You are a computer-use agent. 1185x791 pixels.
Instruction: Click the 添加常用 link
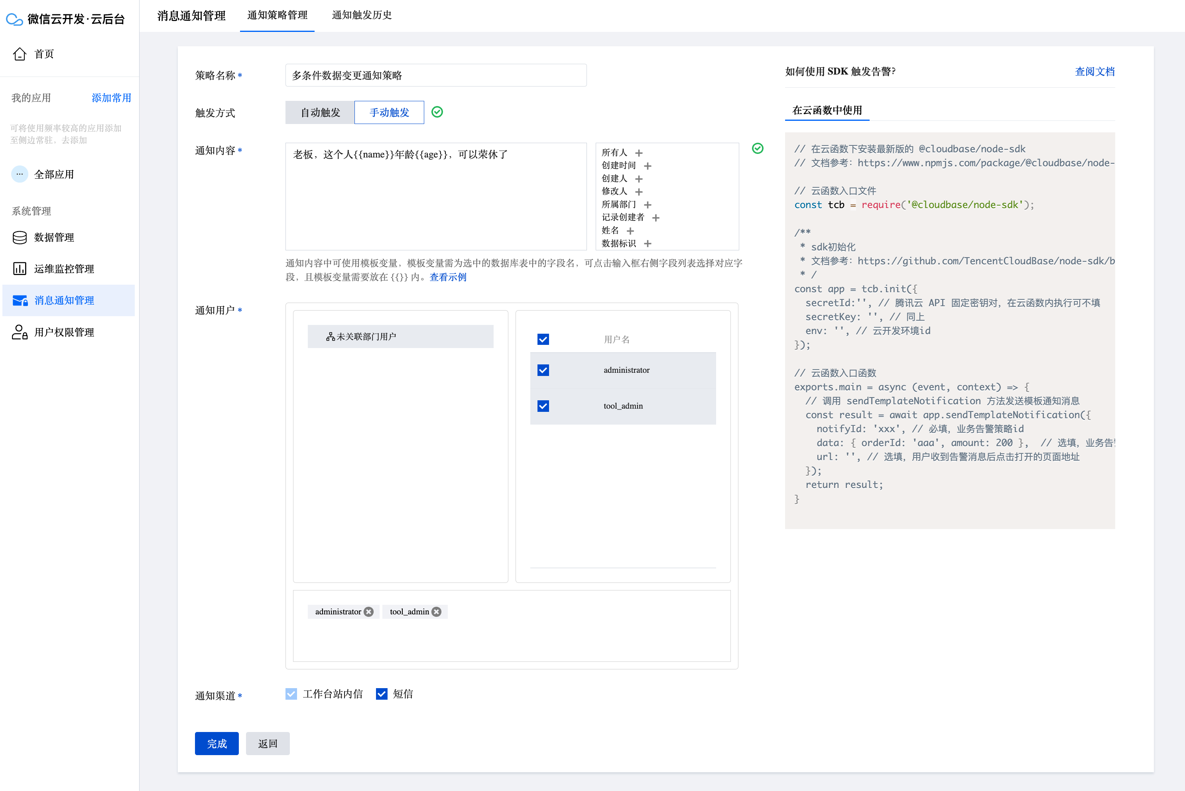pyautogui.click(x=112, y=98)
